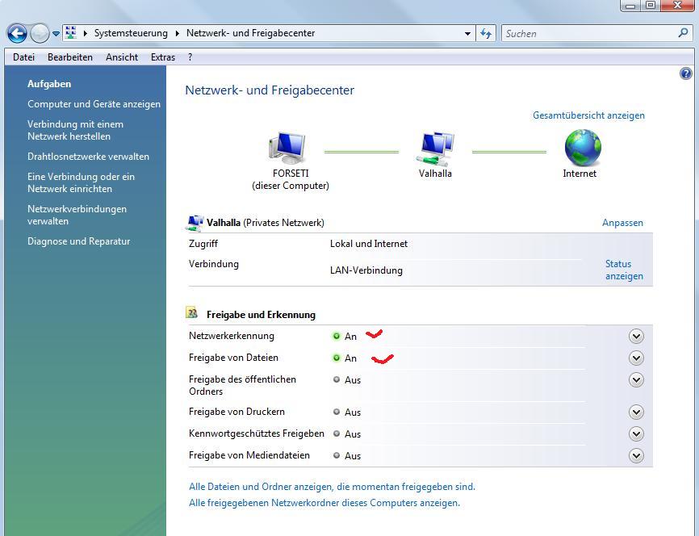Viewport: 699px width, 536px height.
Task: Open Alle Dateien und Ordner anzeigen link
Action: [332, 487]
